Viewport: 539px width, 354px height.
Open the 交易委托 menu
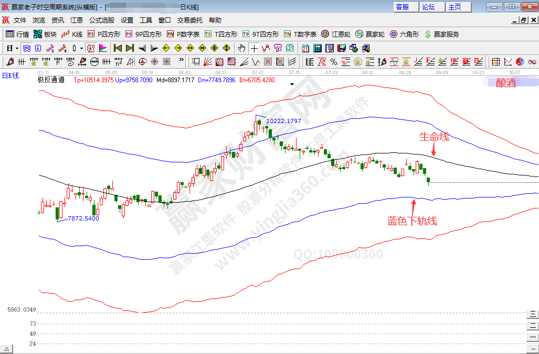(x=189, y=20)
